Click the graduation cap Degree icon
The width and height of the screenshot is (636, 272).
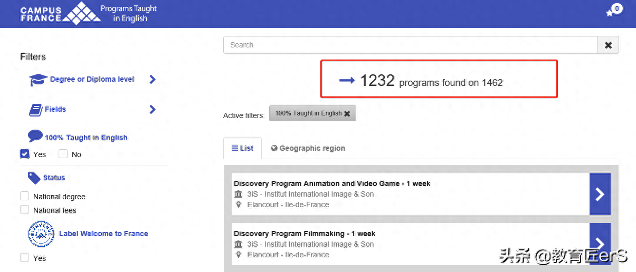[x=38, y=80]
